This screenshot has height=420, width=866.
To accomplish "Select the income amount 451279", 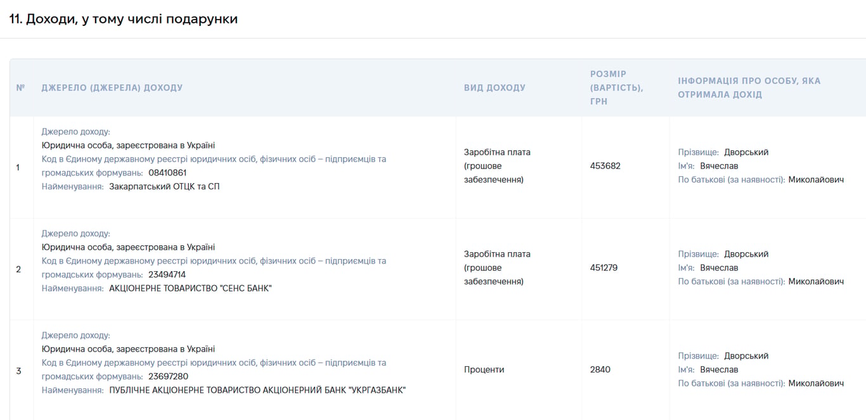I will click(x=604, y=268).
